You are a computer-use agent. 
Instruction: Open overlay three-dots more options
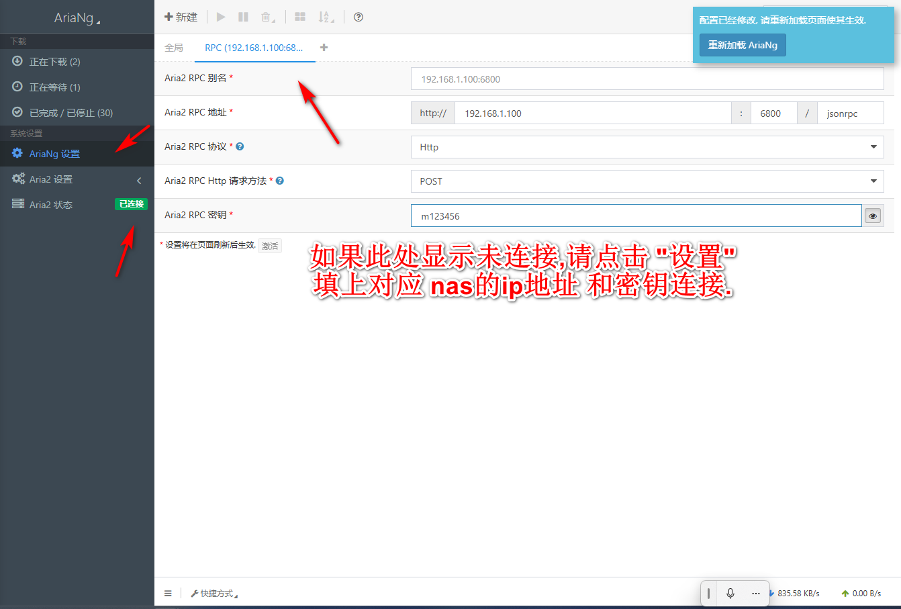(756, 593)
